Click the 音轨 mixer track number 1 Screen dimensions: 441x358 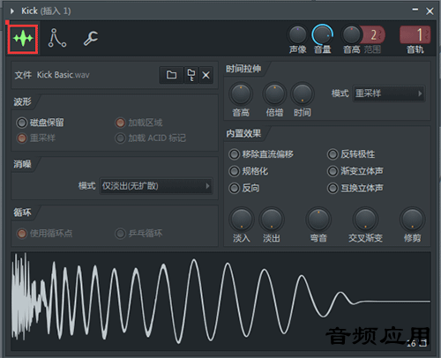pos(415,34)
